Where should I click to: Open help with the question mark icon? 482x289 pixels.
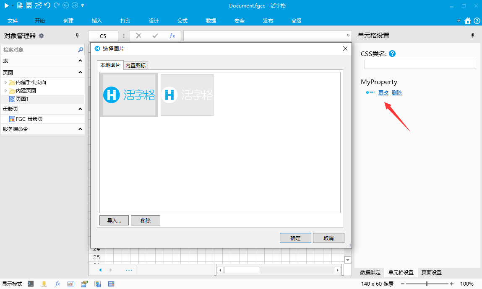pyautogui.click(x=477, y=20)
